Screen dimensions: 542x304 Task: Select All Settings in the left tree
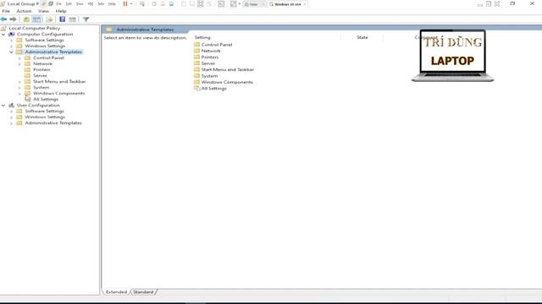[46, 100]
